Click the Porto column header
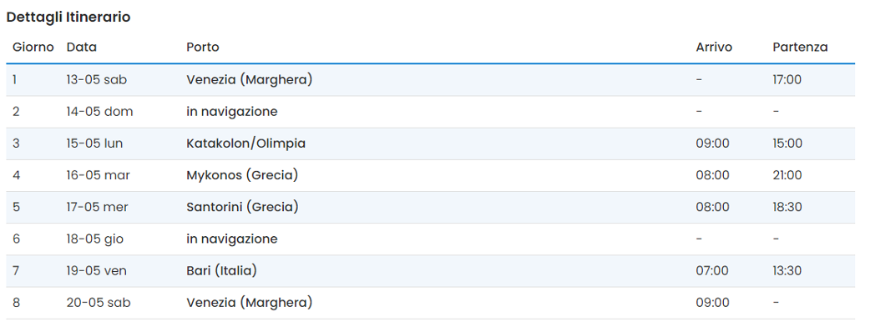 (x=203, y=47)
